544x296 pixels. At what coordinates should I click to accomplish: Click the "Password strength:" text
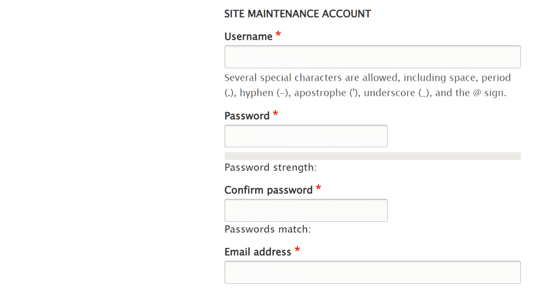click(x=270, y=167)
